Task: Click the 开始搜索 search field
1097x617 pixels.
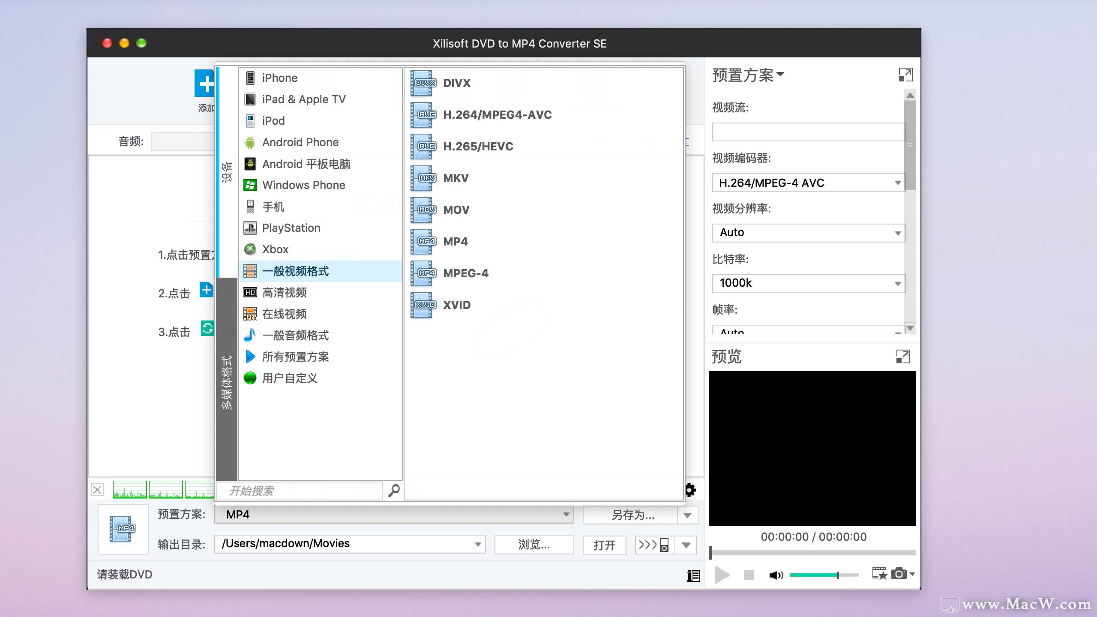Action: tap(300, 491)
